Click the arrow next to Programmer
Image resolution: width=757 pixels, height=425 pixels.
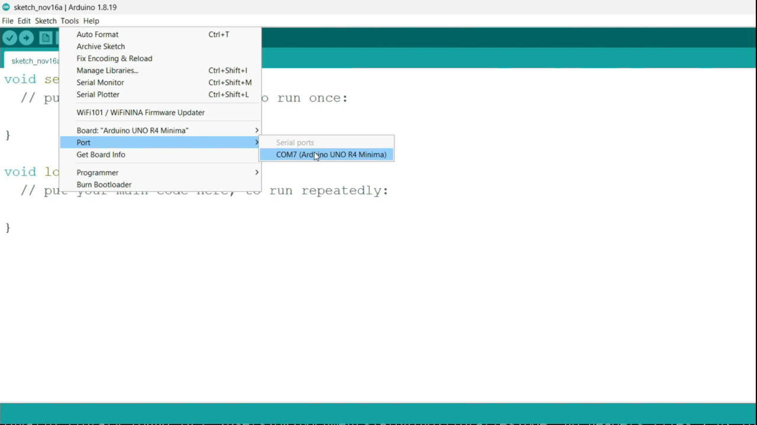pos(257,172)
